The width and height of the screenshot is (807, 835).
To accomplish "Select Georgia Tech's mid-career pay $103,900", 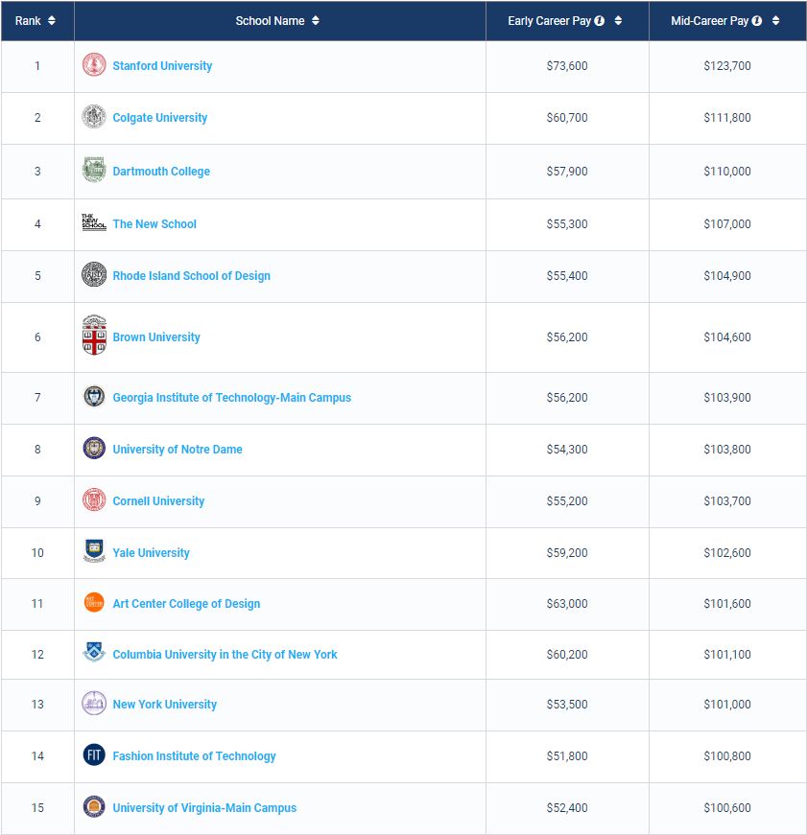I will coord(727,398).
